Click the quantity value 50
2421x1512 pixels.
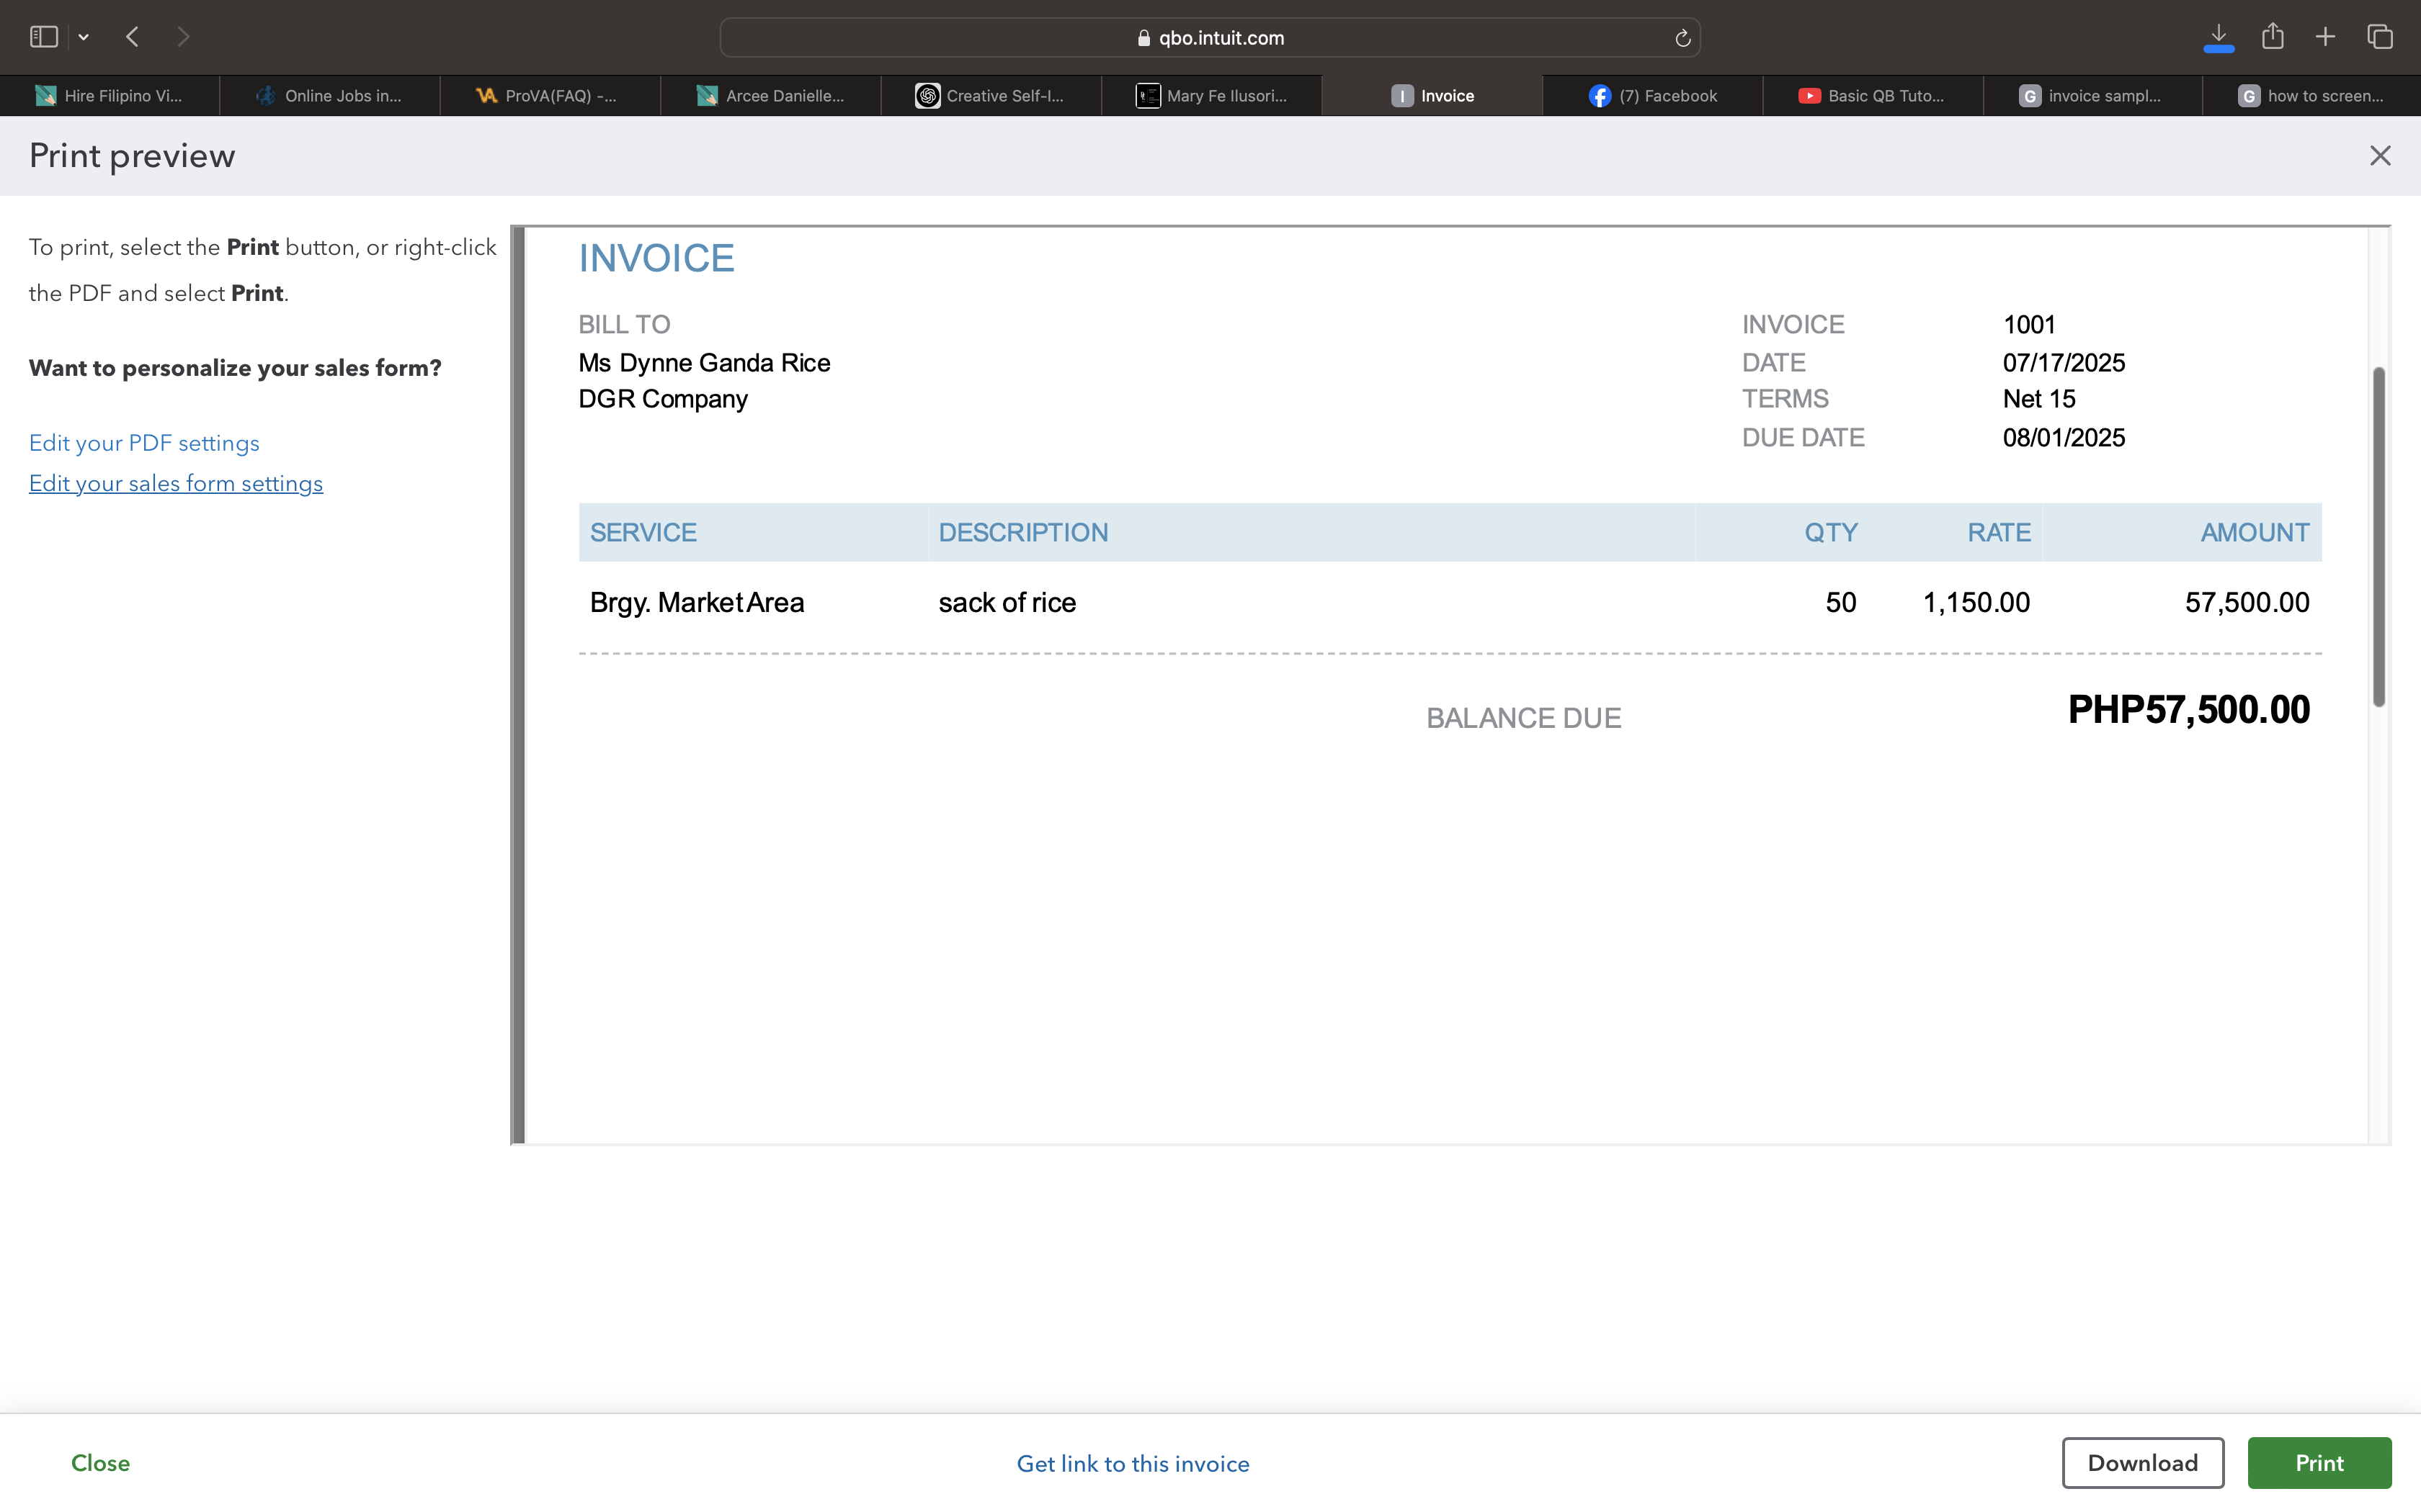pyautogui.click(x=1841, y=603)
